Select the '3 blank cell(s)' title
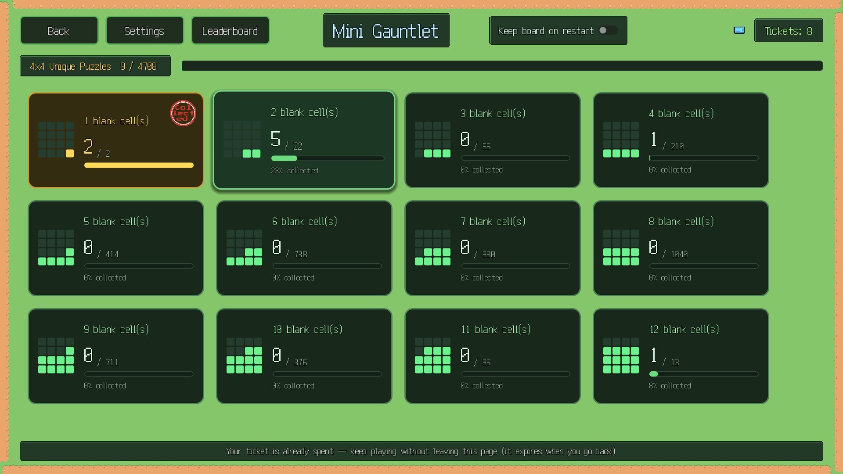Viewport: 843px width, 474px height. click(x=493, y=114)
